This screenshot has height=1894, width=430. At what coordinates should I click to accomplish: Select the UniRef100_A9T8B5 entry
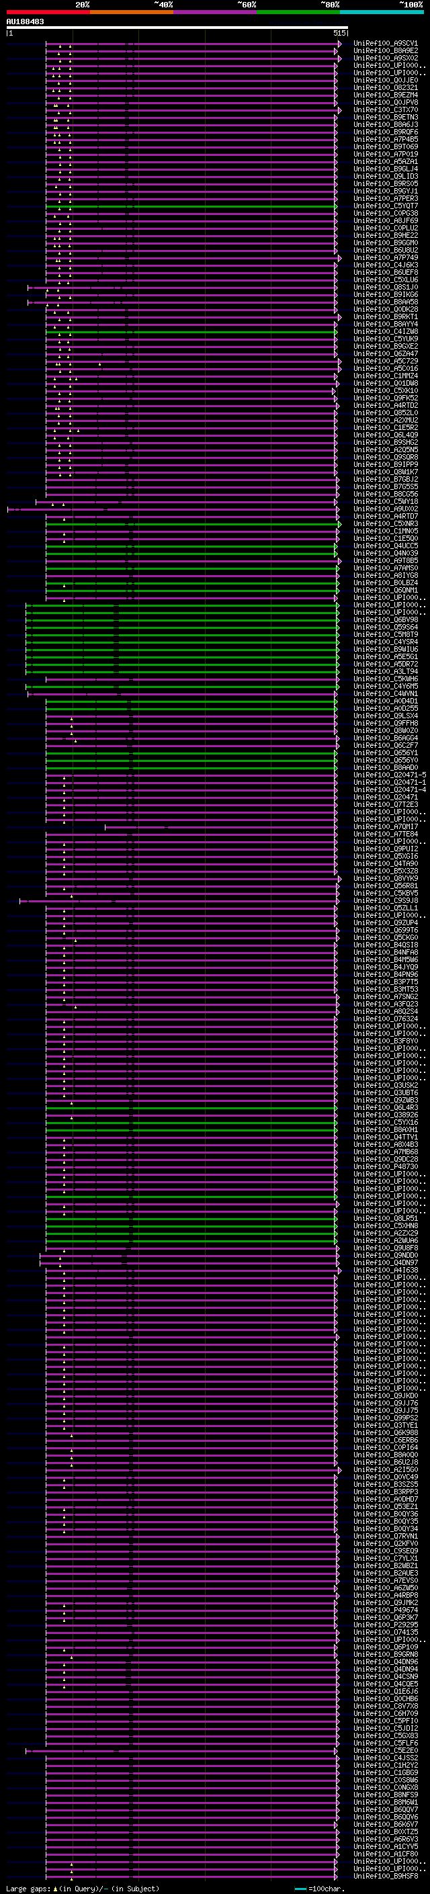(386, 560)
